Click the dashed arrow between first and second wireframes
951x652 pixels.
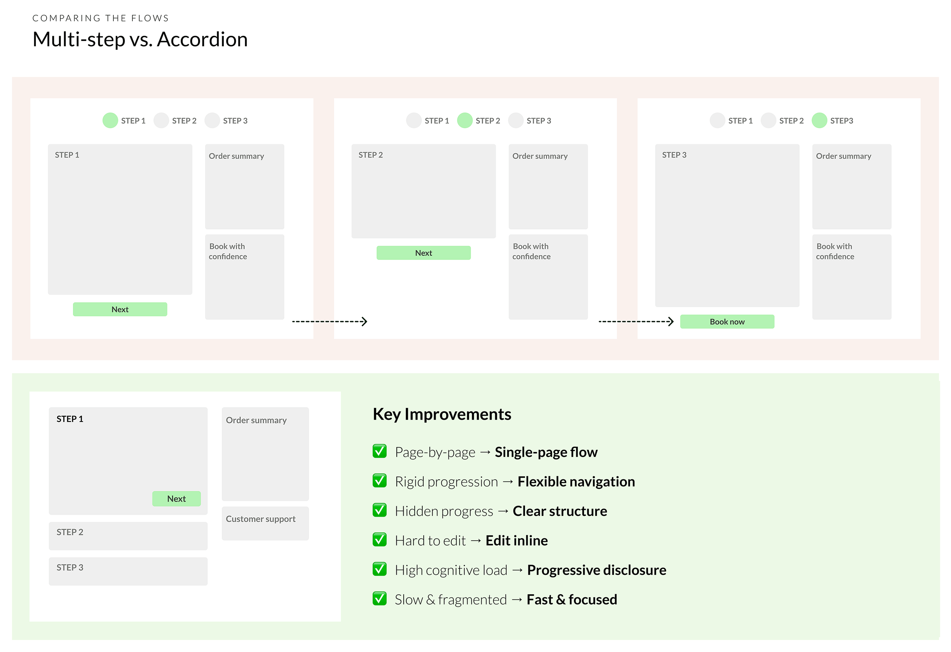[x=329, y=322]
